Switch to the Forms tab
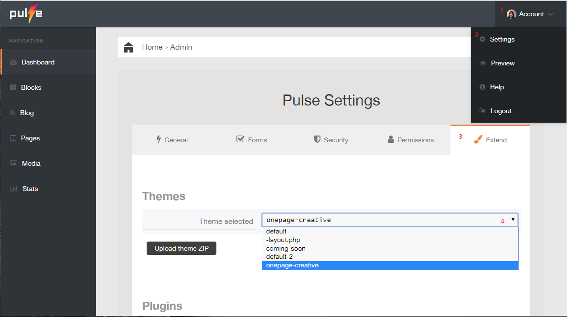Screen dimensions: 567x317 (252, 140)
